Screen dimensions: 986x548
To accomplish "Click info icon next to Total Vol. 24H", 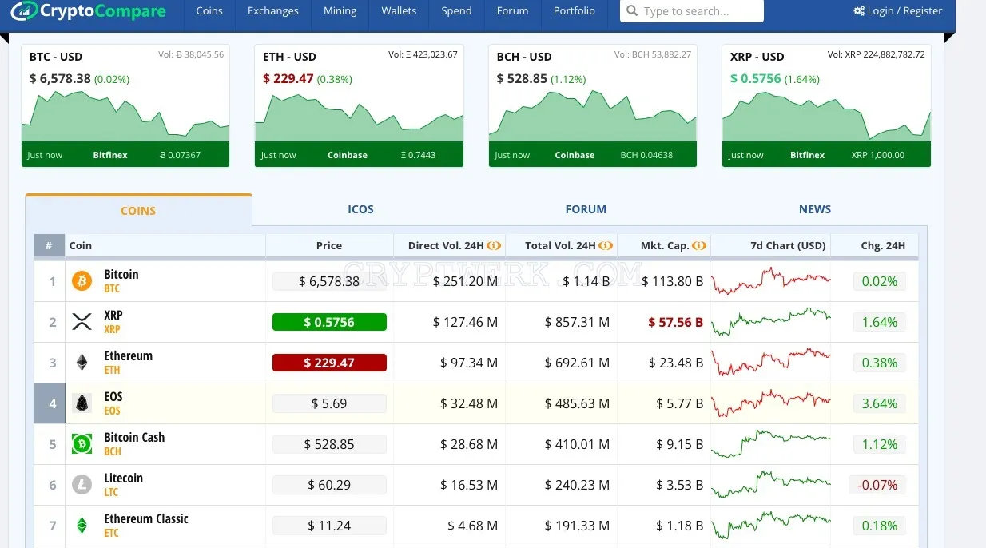I will point(606,246).
